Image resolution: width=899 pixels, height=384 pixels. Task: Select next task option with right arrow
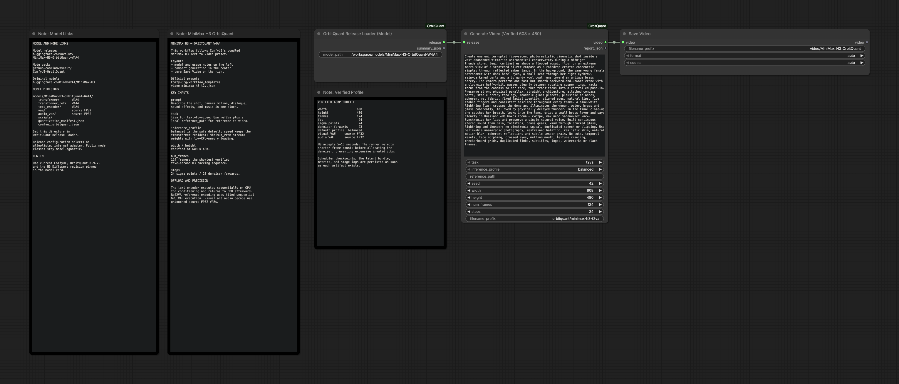tap(600, 163)
